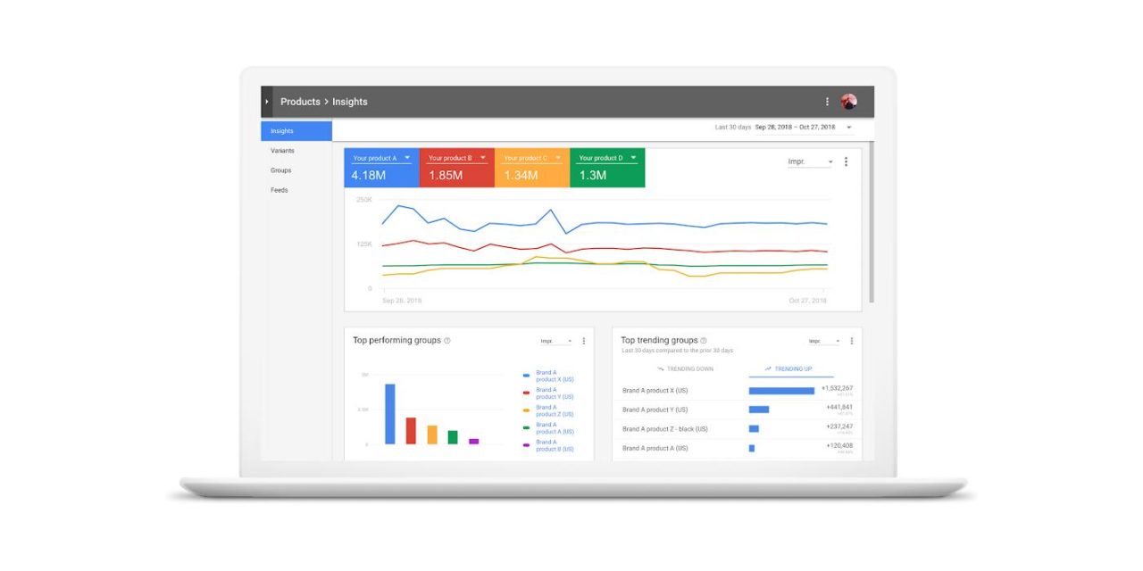Select the Trending Up tab
Screen dimensions: 1143x571
tap(791, 368)
